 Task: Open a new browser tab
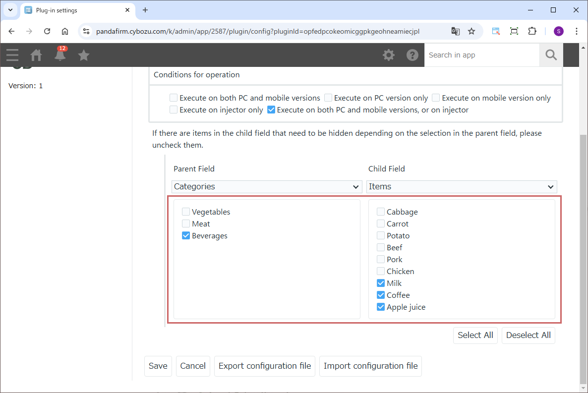pyautogui.click(x=145, y=10)
